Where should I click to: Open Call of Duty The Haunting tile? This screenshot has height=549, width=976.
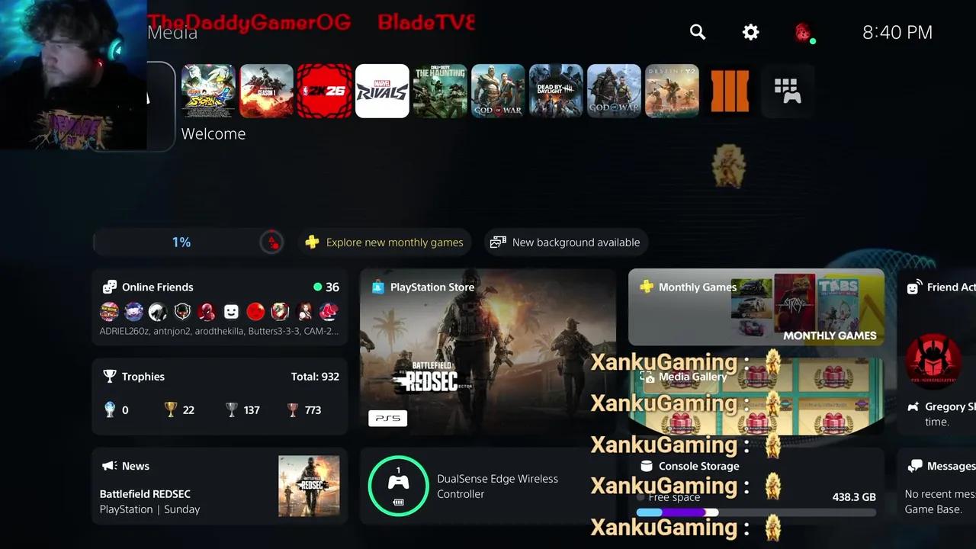point(441,91)
